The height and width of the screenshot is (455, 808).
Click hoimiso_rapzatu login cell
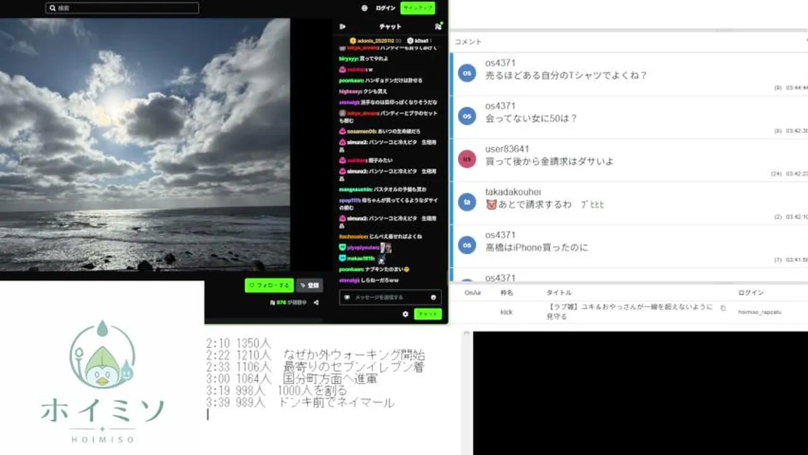coord(759,312)
